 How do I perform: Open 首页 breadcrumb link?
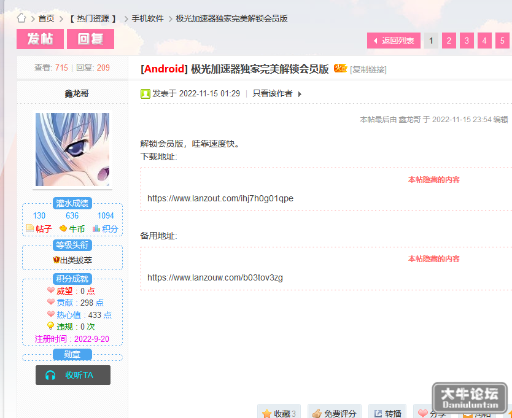(x=47, y=18)
